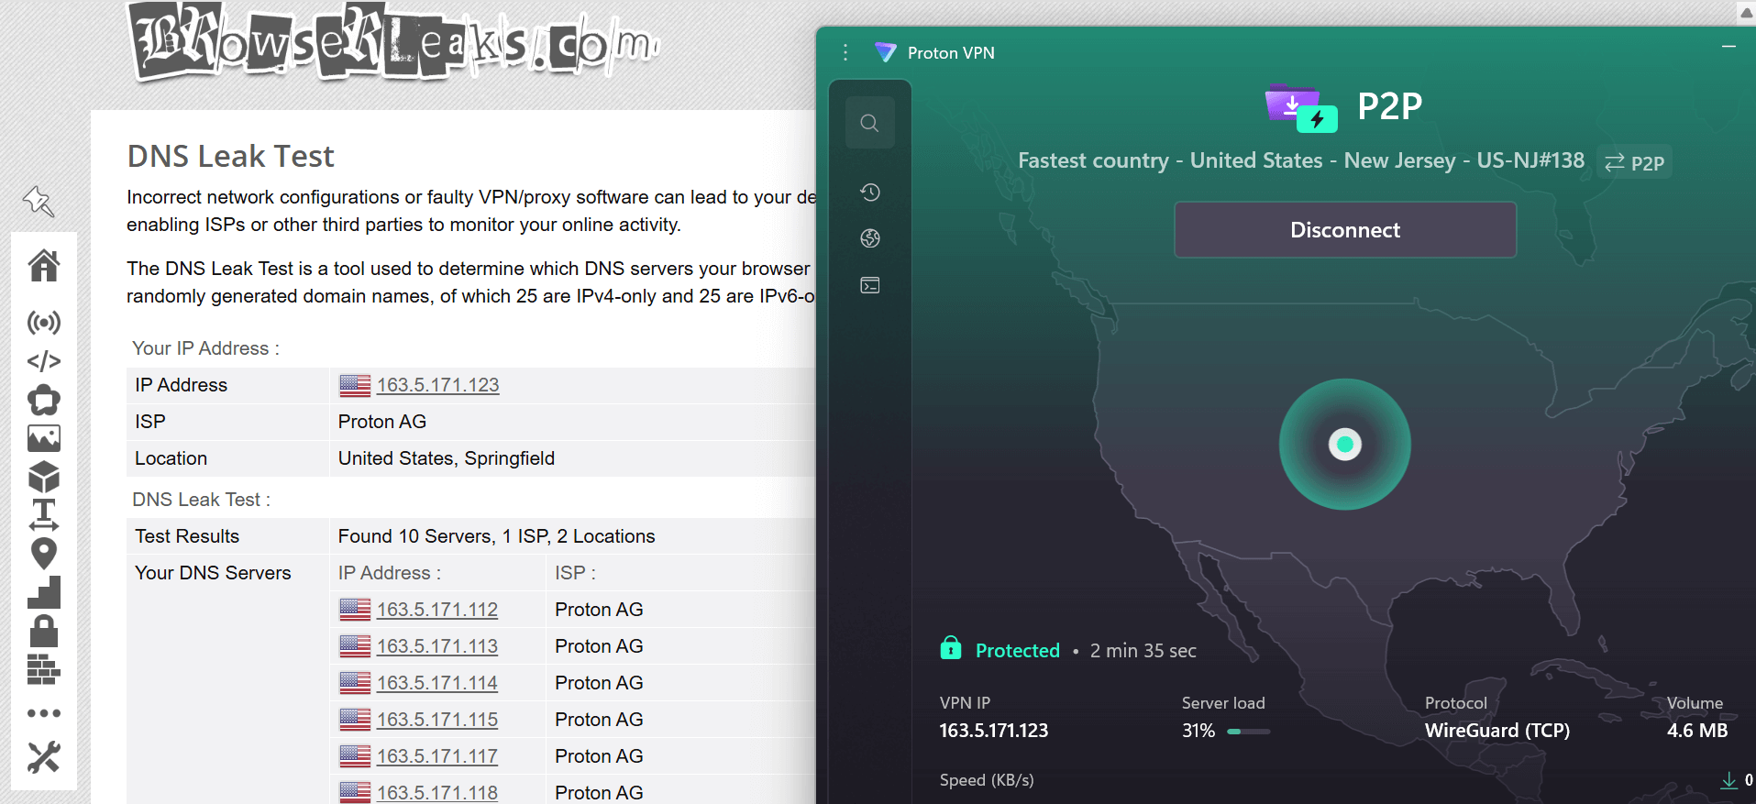Open the WebRTC broadcast signal icon
Image resolution: width=1756 pixels, height=804 pixels.
coord(44,323)
